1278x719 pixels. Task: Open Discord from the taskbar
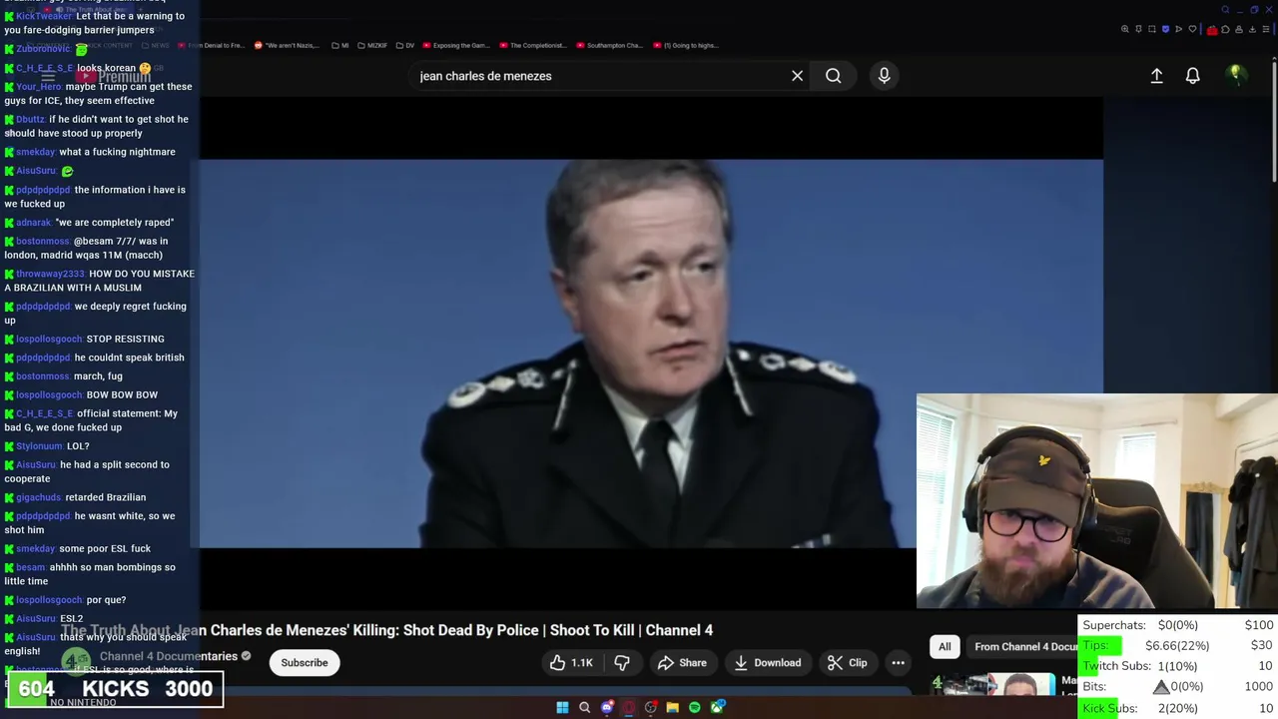click(607, 707)
